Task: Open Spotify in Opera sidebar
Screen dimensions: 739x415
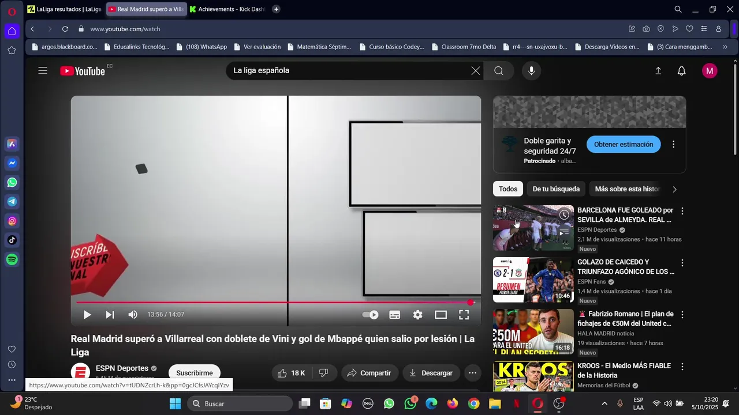Action: coord(12,260)
